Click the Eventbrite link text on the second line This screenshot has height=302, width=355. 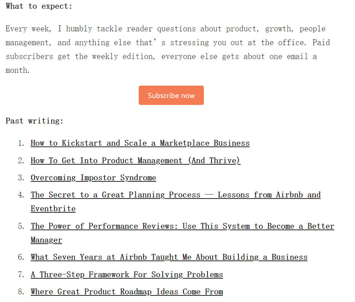(53, 209)
